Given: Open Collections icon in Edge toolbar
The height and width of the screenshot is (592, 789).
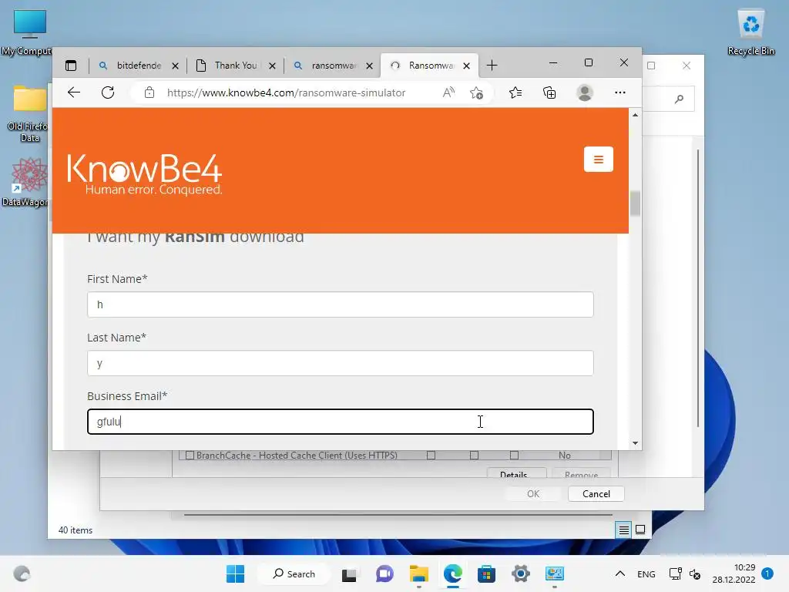Looking at the screenshot, I should [549, 92].
